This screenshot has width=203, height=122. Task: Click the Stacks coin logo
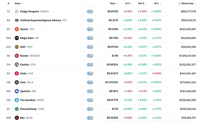(x=17, y=29)
